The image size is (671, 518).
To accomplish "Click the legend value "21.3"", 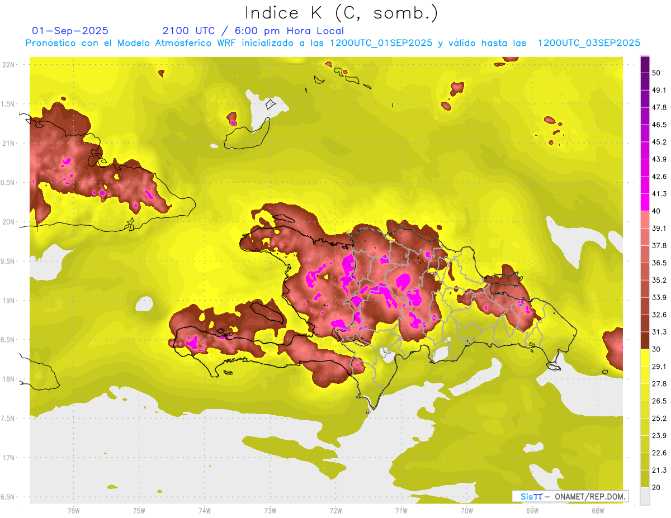I will 659,470.
